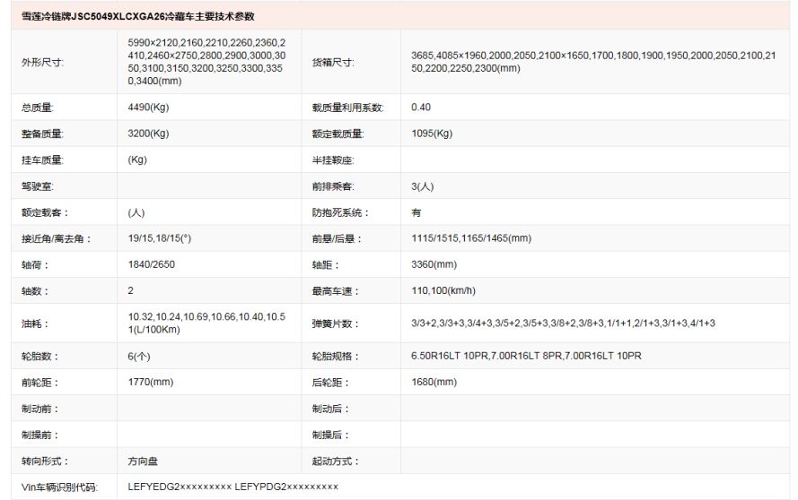Click the 货箱尺寸 dimension values
The width and height of the screenshot is (798, 500).
tap(595, 62)
